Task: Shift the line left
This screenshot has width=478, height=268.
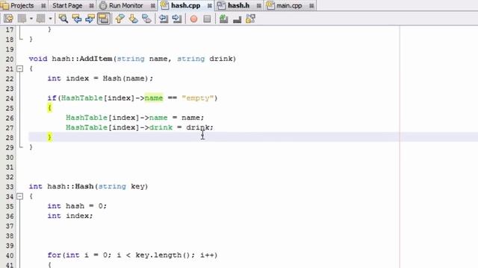Action: point(164,19)
